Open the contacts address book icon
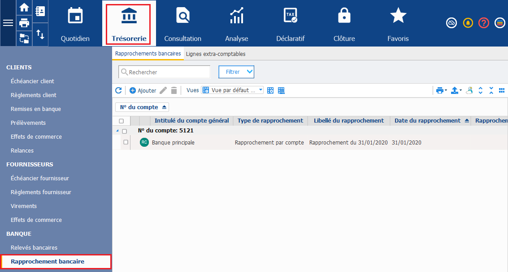This screenshot has height=272, width=508. [x=40, y=11]
